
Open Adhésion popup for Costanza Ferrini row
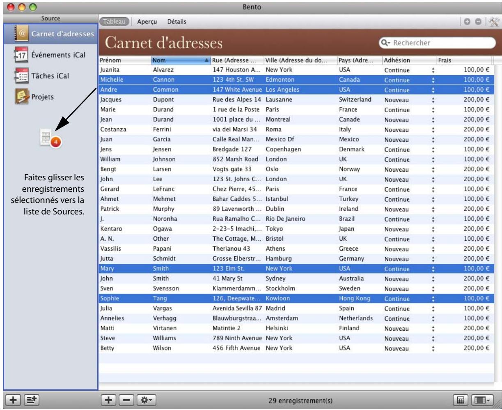433,130
